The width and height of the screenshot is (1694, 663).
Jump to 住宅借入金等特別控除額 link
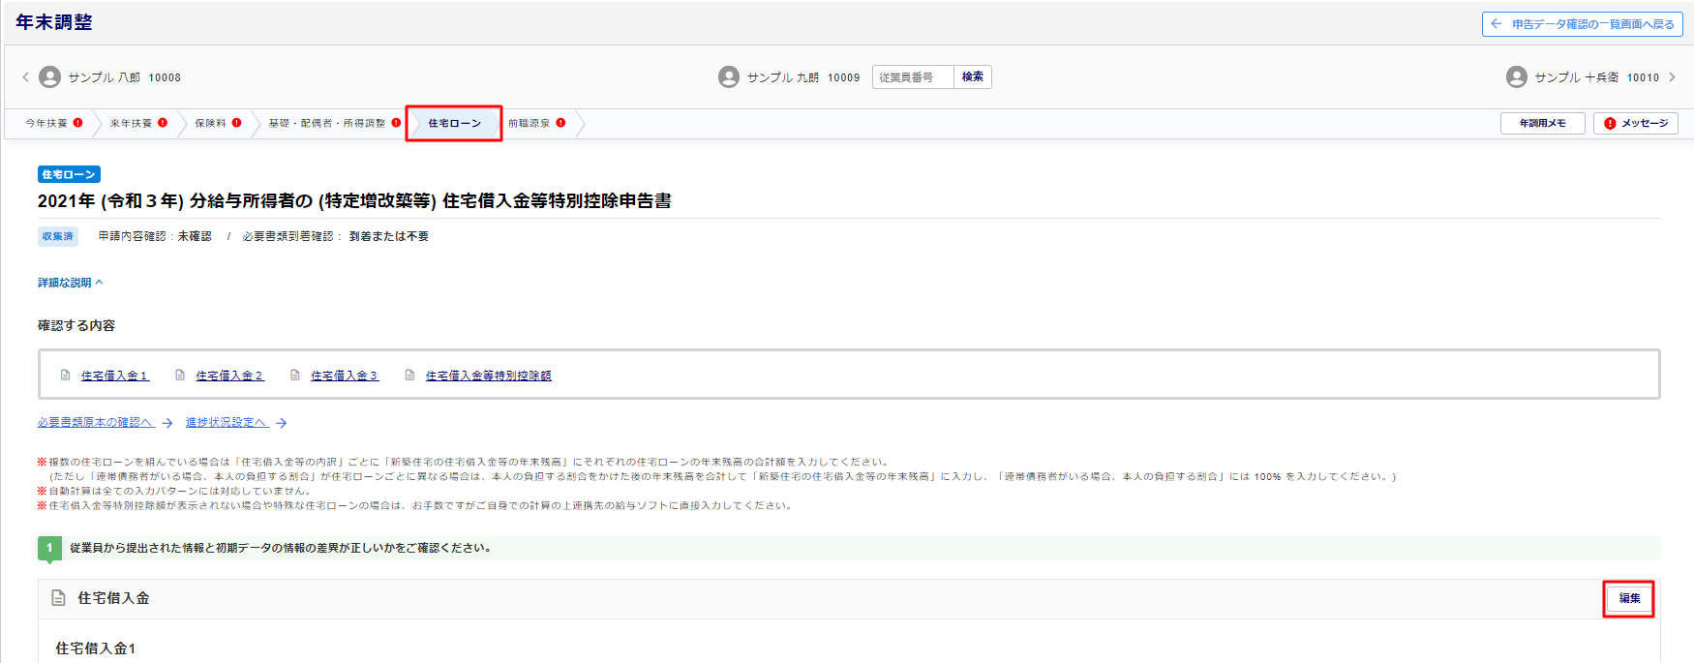[489, 376]
